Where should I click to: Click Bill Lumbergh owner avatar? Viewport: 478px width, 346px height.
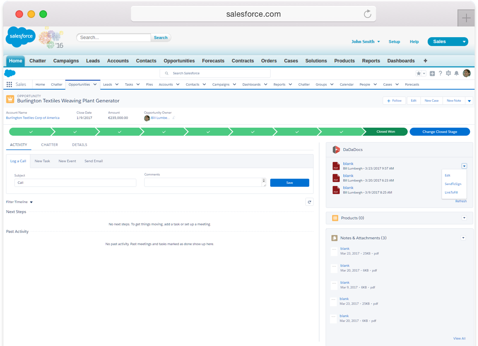click(x=147, y=118)
